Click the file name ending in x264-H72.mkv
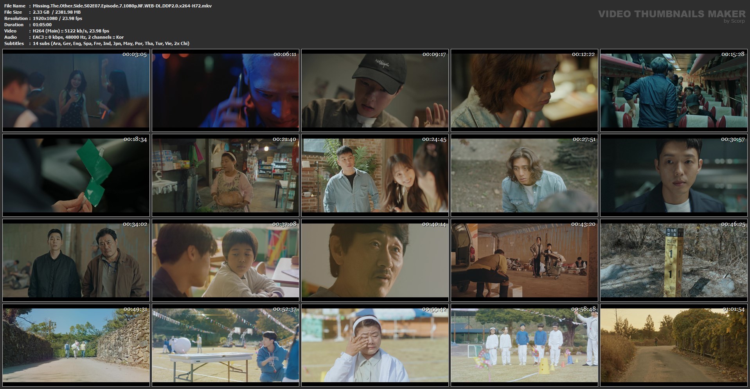The image size is (750, 389). [122, 6]
